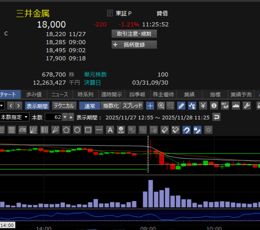Expand the 本数 count dropdown arrow
The height and width of the screenshot is (230, 260).
(x=65, y=117)
